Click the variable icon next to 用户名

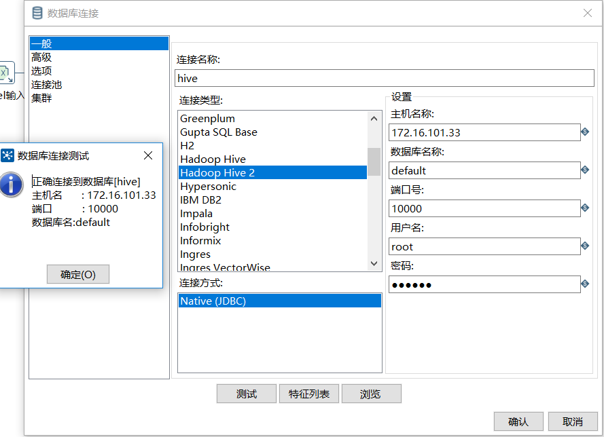click(x=585, y=246)
